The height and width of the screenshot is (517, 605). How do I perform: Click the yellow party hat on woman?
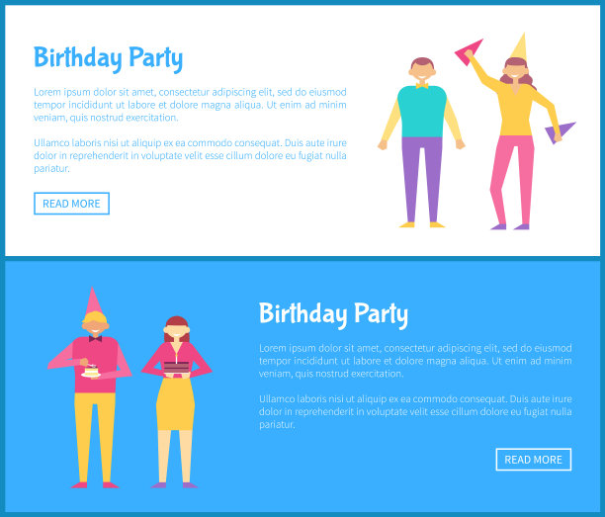tap(520, 46)
